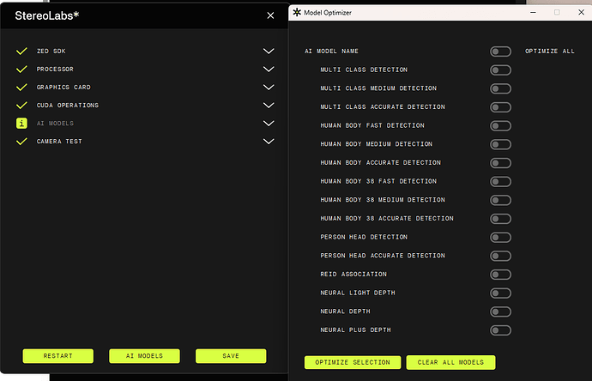The width and height of the screenshot is (592, 381).
Task: Click the ZED SDK checkmark status icon
Action: tap(21, 51)
